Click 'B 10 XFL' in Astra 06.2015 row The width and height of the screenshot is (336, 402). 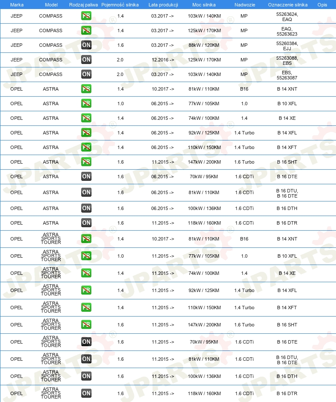point(287,104)
